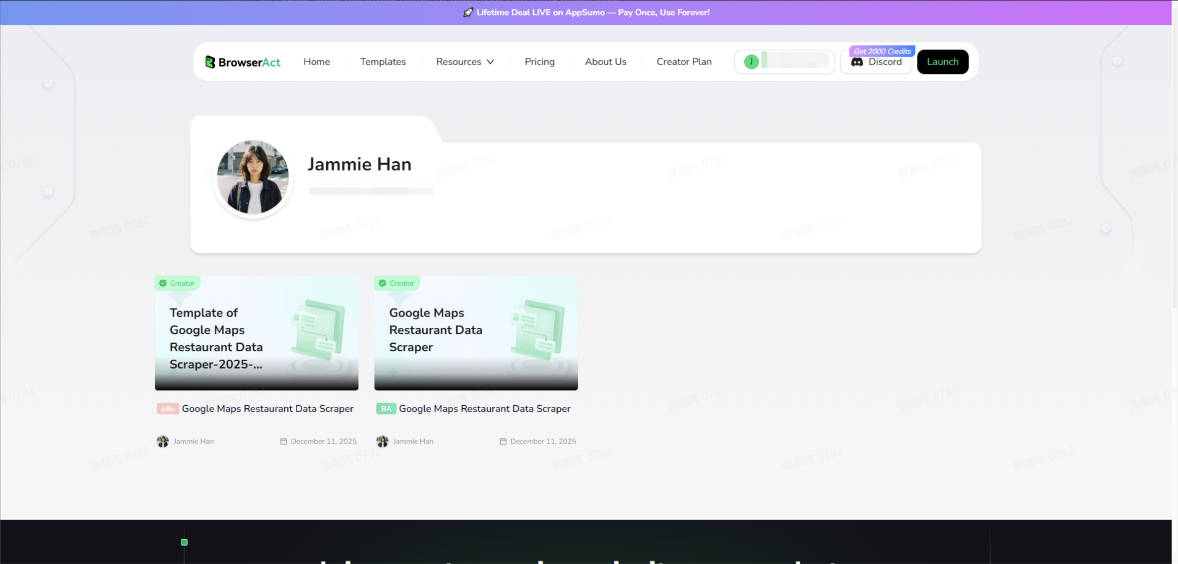Click the Discord logo icon
The image size is (1178, 564).
point(857,62)
